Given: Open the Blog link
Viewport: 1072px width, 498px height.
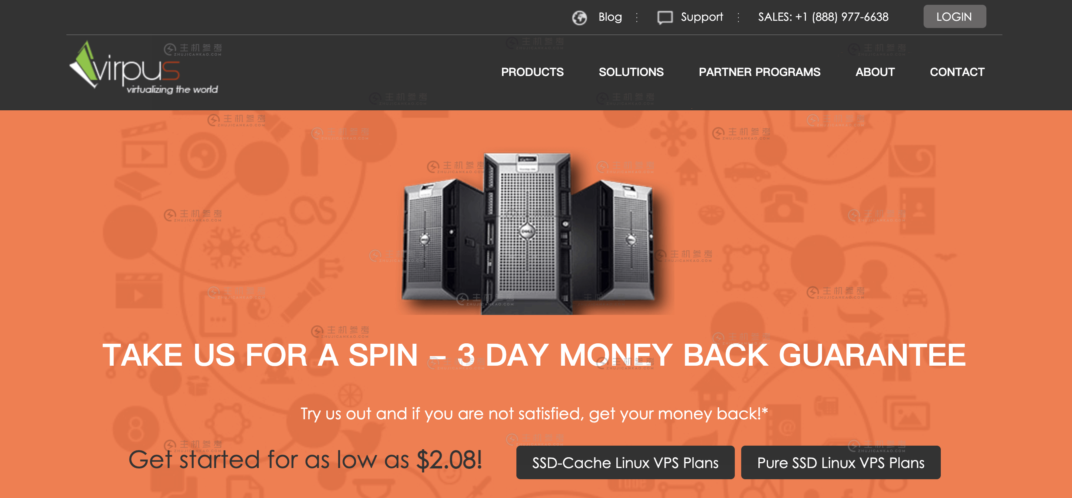Looking at the screenshot, I should pyautogui.click(x=610, y=17).
